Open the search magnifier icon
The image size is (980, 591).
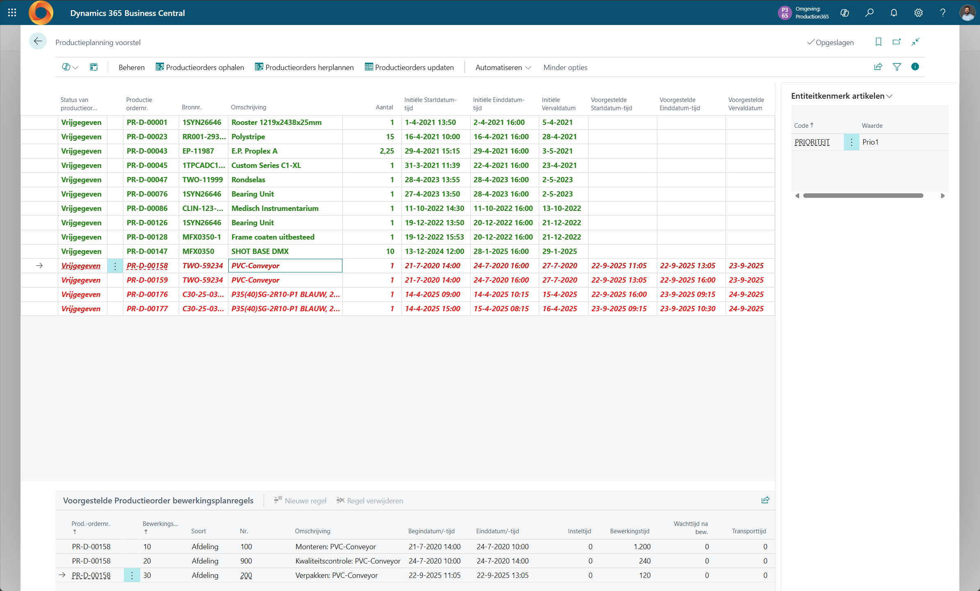click(x=869, y=13)
